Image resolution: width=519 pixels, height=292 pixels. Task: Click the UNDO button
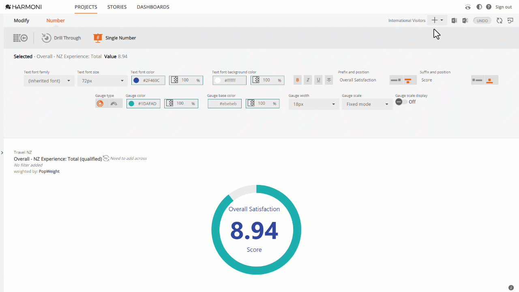click(x=483, y=21)
